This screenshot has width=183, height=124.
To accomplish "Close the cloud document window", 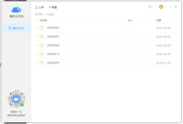I will coord(176,7).
